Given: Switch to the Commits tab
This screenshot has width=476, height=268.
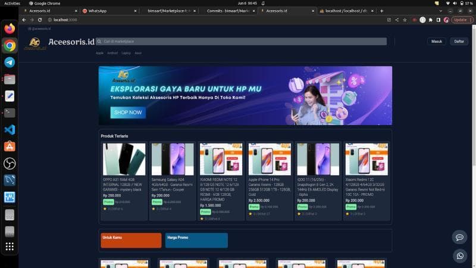Looking at the screenshot, I should 228,11.
